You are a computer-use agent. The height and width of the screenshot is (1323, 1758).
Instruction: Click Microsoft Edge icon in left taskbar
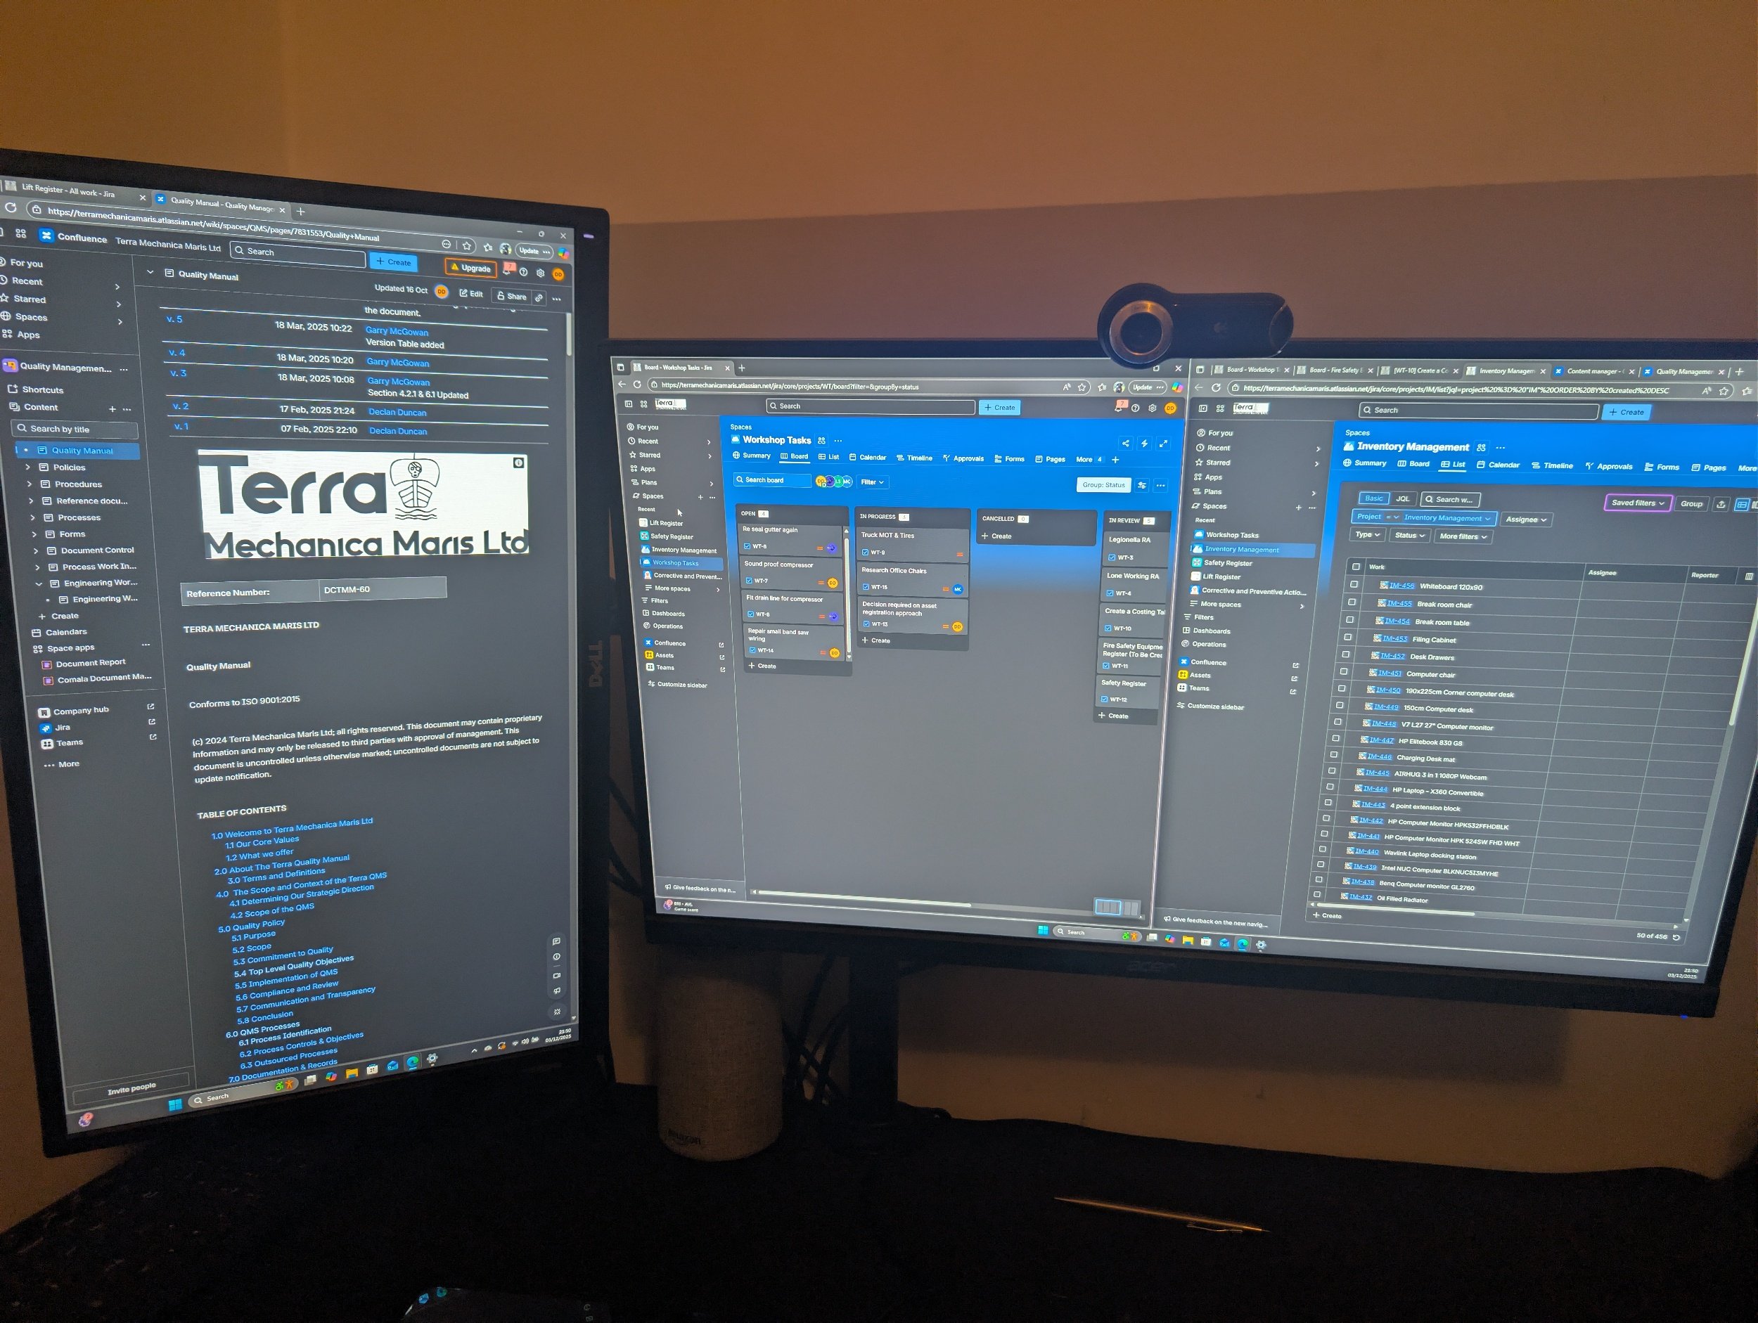[x=413, y=1062]
